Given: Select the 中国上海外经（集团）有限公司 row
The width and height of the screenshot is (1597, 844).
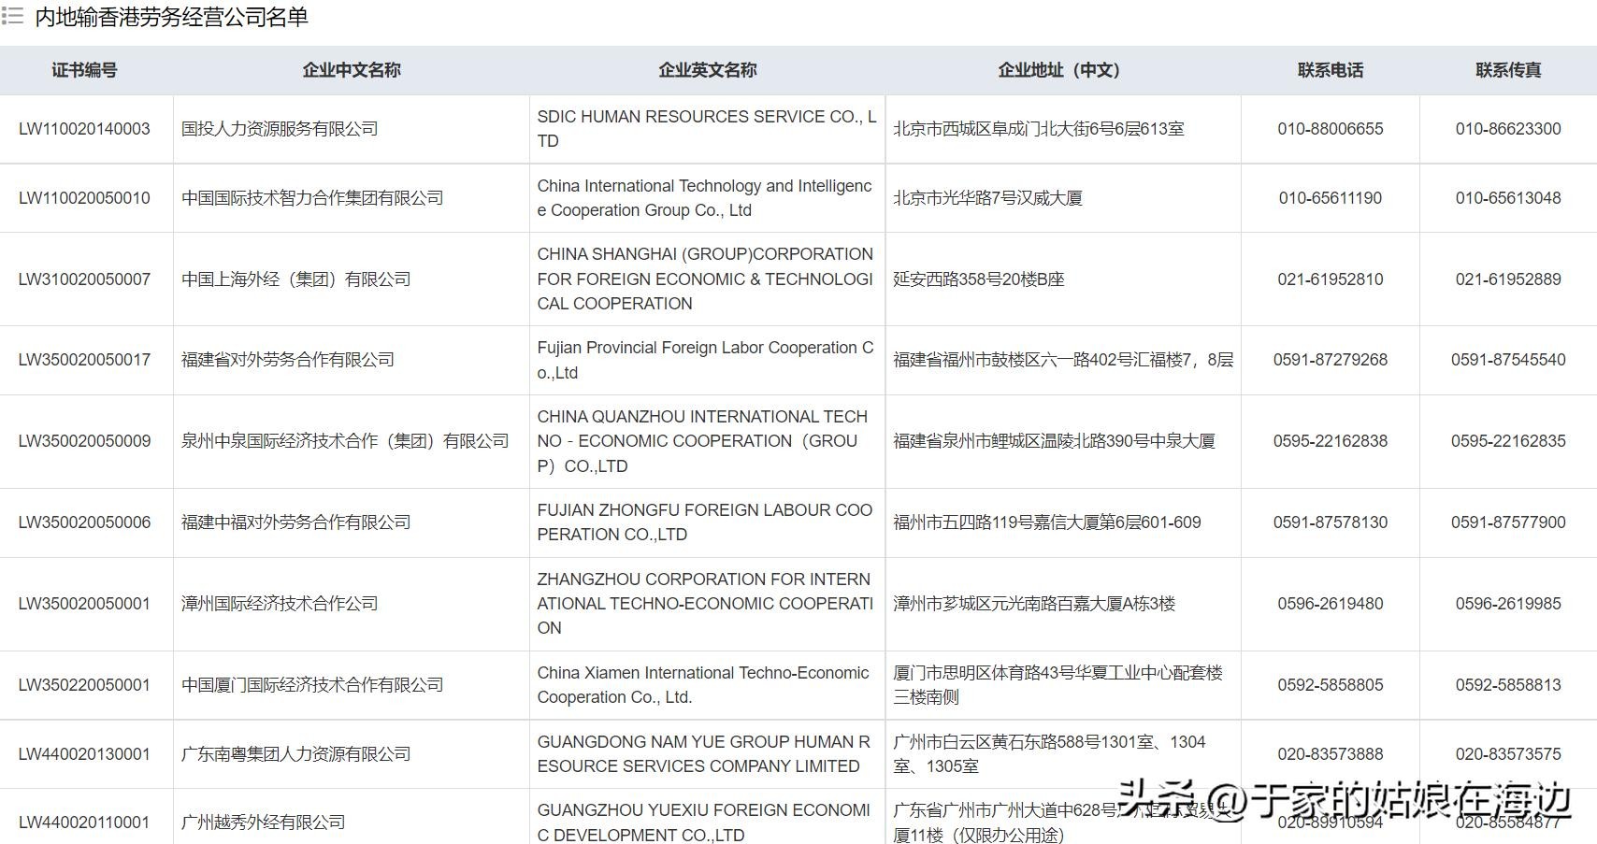Looking at the screenshot, I should (295, 279).
